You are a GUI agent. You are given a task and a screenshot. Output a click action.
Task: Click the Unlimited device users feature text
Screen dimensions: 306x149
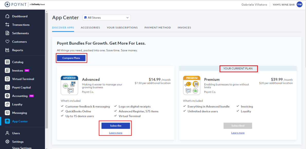pos(203,111)
